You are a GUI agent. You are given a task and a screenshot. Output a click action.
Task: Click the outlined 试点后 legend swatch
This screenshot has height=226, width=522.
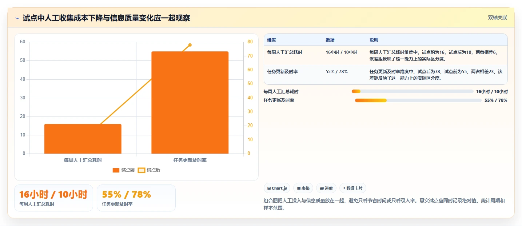click(x=142, y=170)
